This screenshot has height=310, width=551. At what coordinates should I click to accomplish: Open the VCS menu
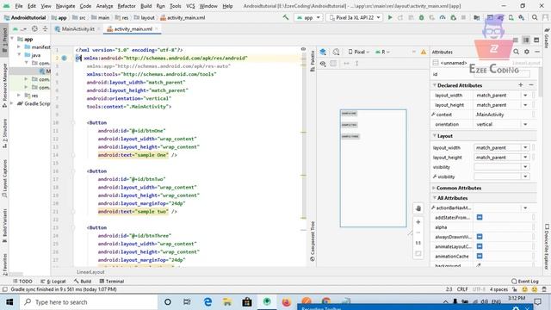190,6
